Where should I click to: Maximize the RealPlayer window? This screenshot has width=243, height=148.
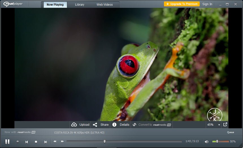[227, 4]
